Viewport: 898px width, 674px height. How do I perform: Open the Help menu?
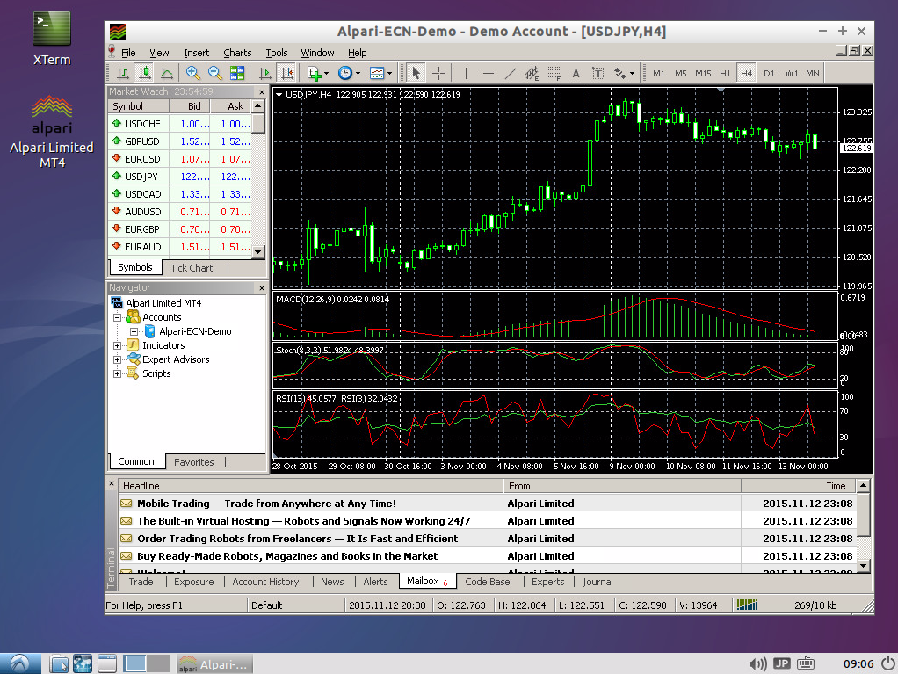point(358,53)
